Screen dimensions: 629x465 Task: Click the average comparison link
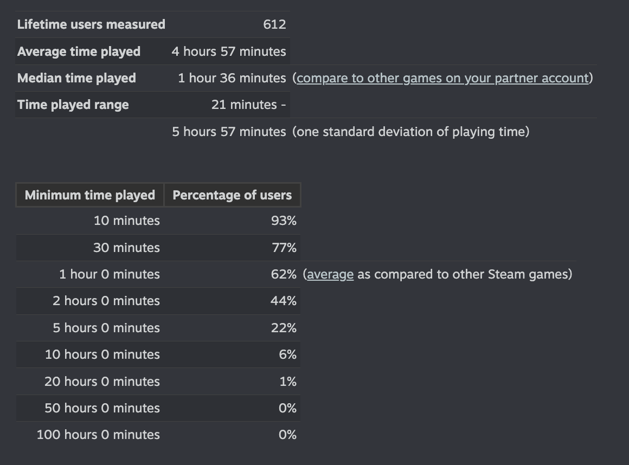(330, 274)
